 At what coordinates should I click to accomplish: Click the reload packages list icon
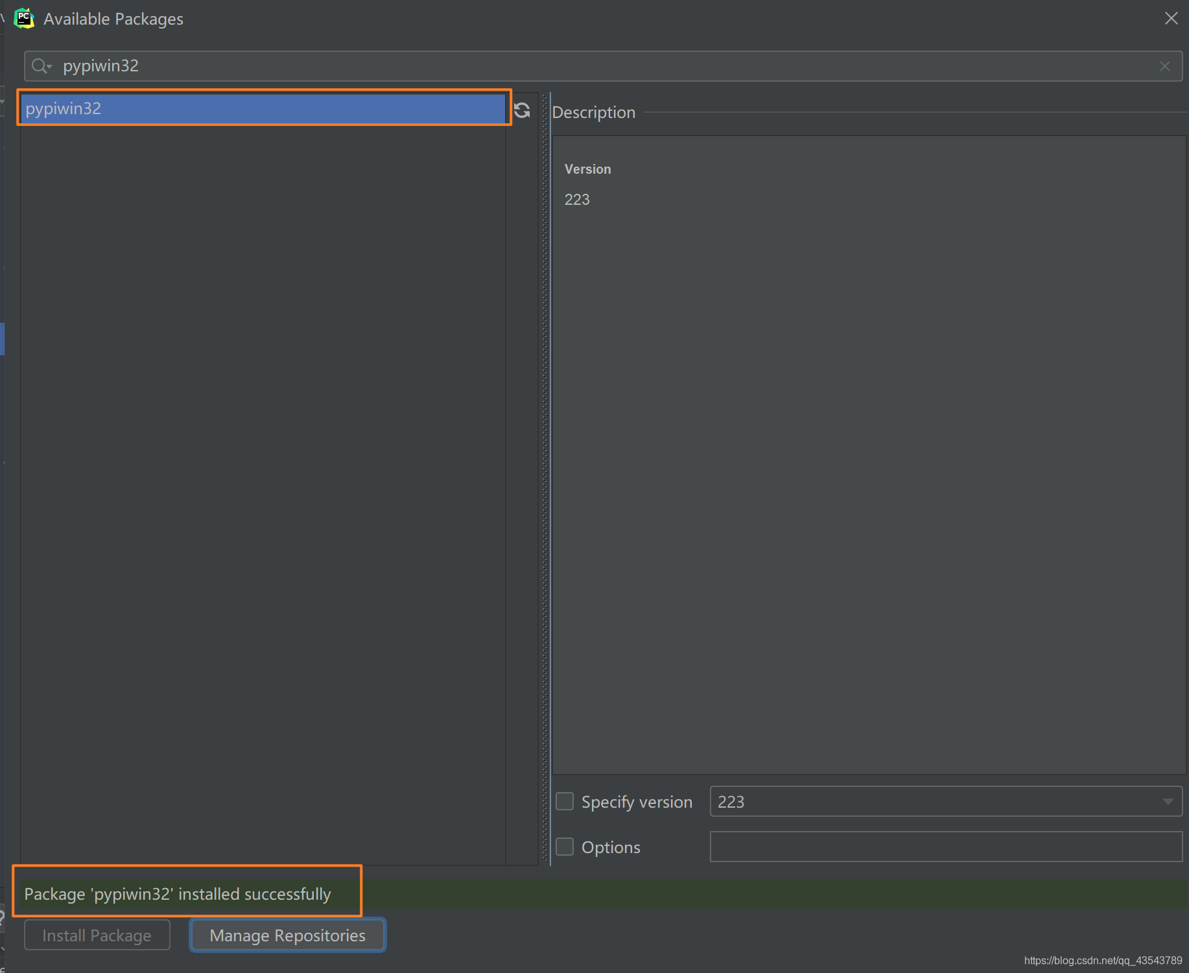pos(522,110)
